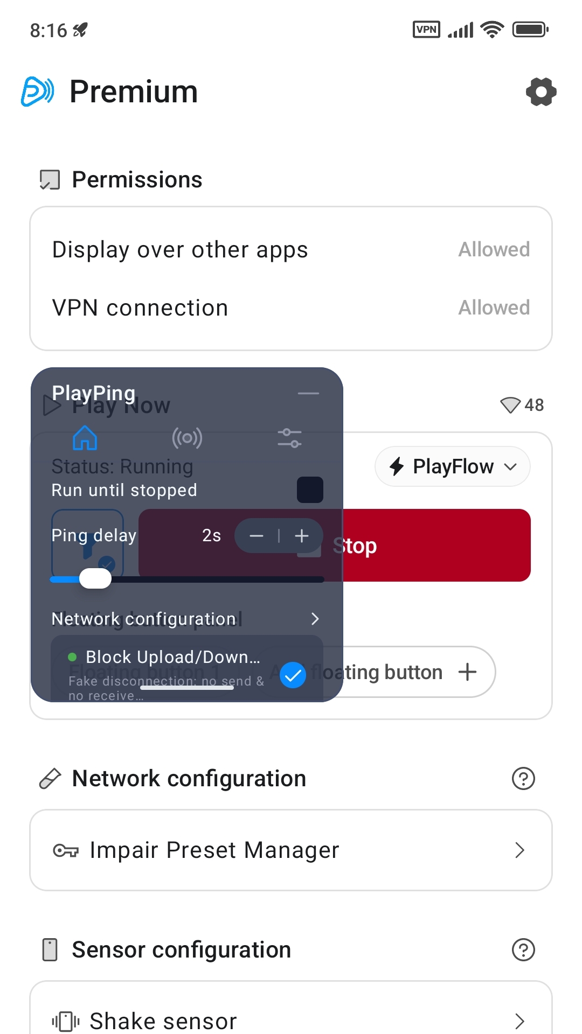Tap the gem count 48 indicator

click(x=522, y=405)
